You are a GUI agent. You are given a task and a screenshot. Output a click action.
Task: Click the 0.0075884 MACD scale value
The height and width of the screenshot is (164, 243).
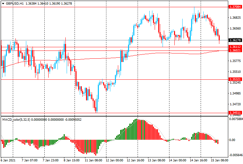[236, 119]
